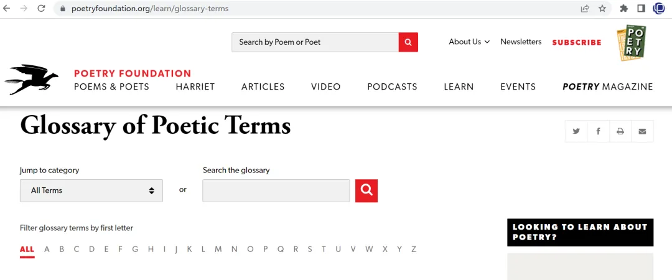The image size is (672, 280).
Task: Open the browser extensions puzzle icon
Action: pos(624,8)
